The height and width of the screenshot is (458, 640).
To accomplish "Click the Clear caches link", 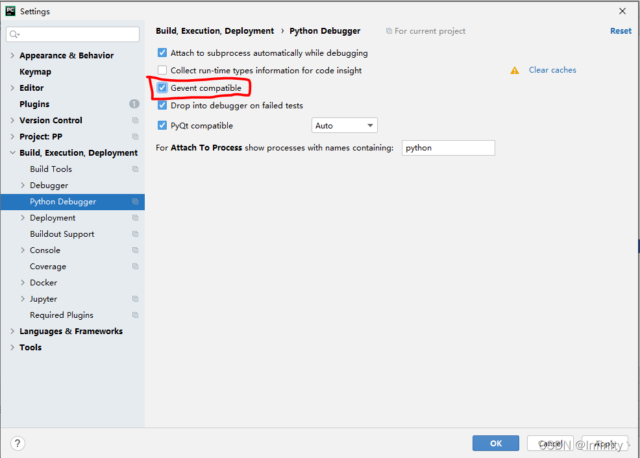I will pyautogui.click(x=552, y=70).
